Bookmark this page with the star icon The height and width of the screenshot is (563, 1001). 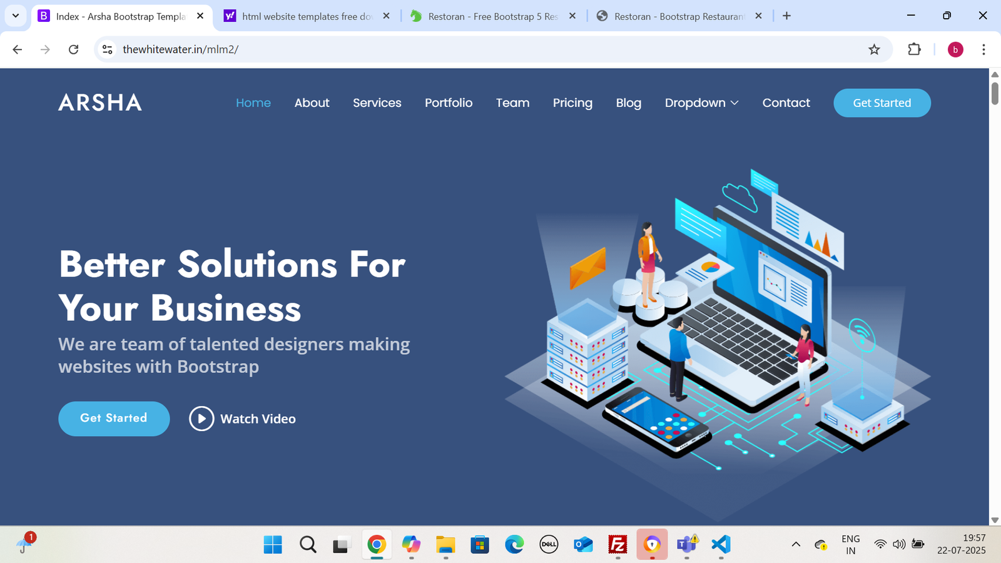pos(874,49)
